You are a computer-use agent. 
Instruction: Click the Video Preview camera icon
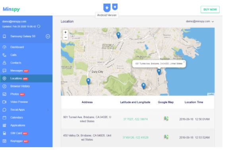(x=4, y=102)
